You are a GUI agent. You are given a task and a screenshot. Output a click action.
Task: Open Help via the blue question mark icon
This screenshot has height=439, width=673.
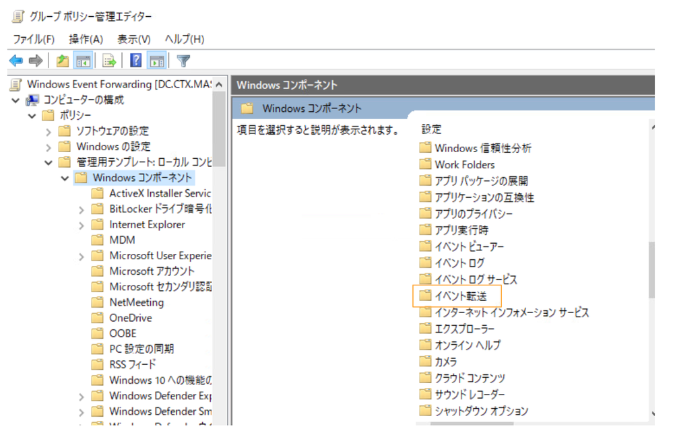point(135,61)
